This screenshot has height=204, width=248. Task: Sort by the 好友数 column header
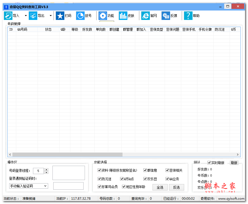pos(88,29)
